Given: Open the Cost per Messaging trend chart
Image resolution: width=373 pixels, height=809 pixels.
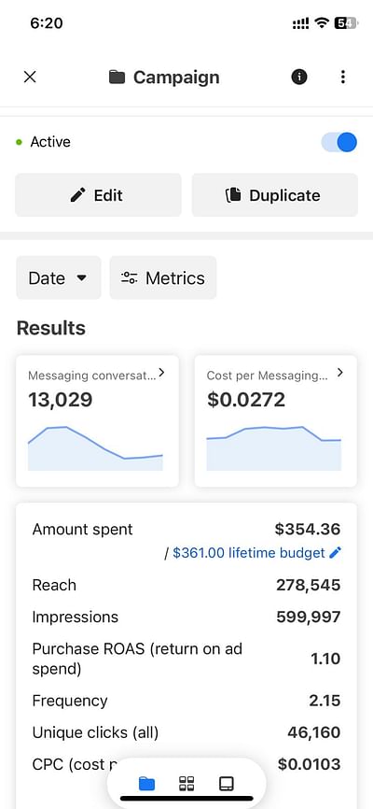Looking at the screenshot, I should click(x=273, y=448).
